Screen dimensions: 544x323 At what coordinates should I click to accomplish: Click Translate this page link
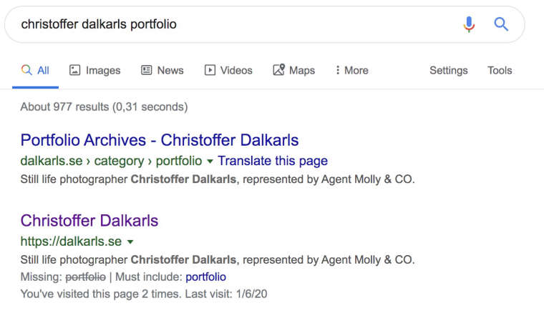click(273, 161)
